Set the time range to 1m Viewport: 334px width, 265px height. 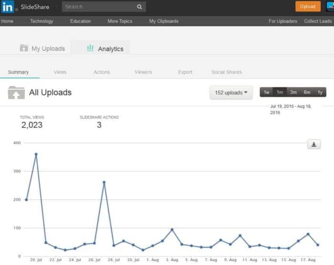(x=280, y=92)
